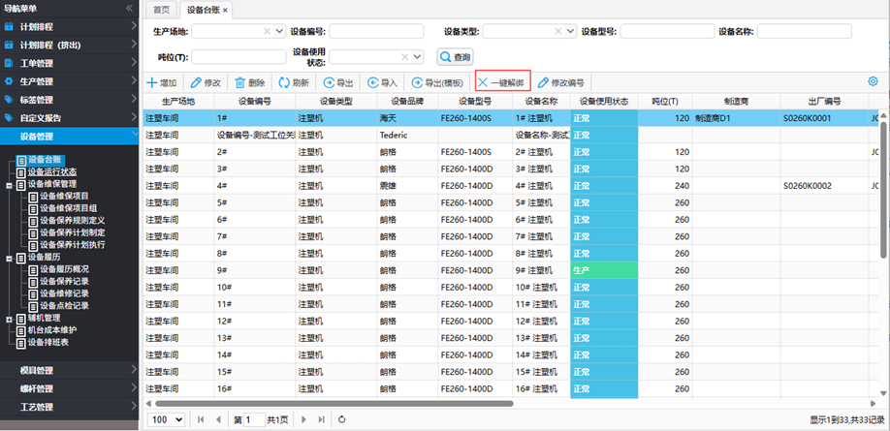890x431 pixels.
Task: Open the grid settings gear icon
Action: tap(873, 82)
